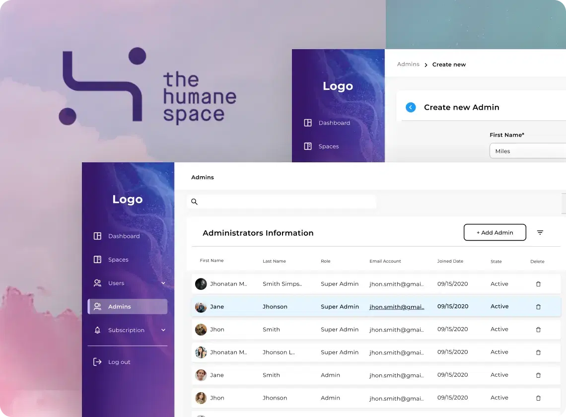The image size is (566, 417).
Task: Delete the Jhon Smith row
Action: click(x=538, y=330)
